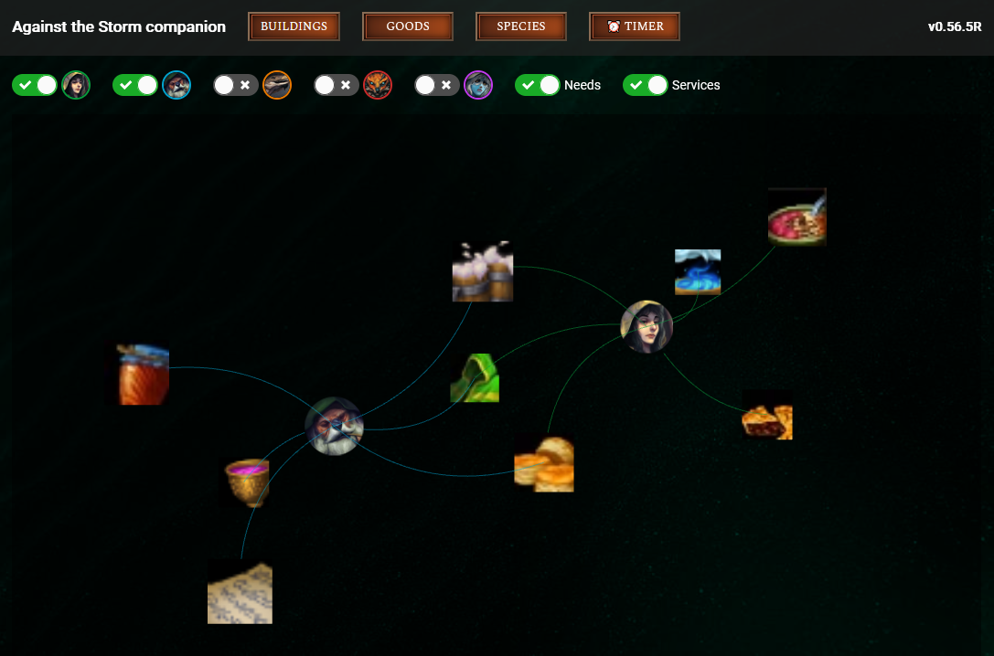Click the Human portrait in the filter bar
This screenshot has width=994, height=656.
[76, 85]
